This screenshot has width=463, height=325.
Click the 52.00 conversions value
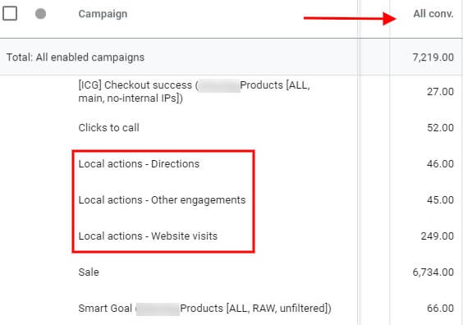[440, 128]
